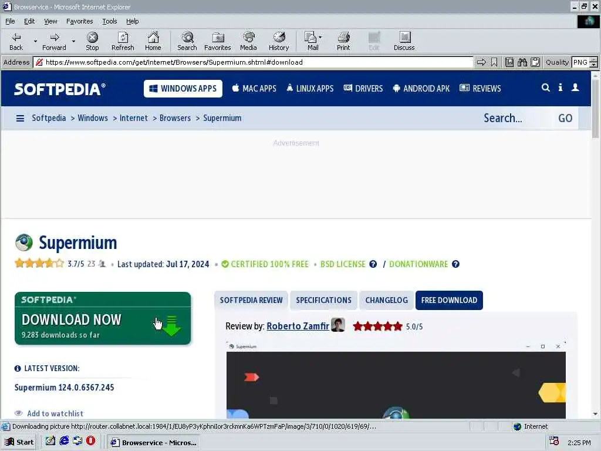Screen dimensions: 601x451
Task: Click the Quality selector down arrow
Action: click(x=593, y=65)
